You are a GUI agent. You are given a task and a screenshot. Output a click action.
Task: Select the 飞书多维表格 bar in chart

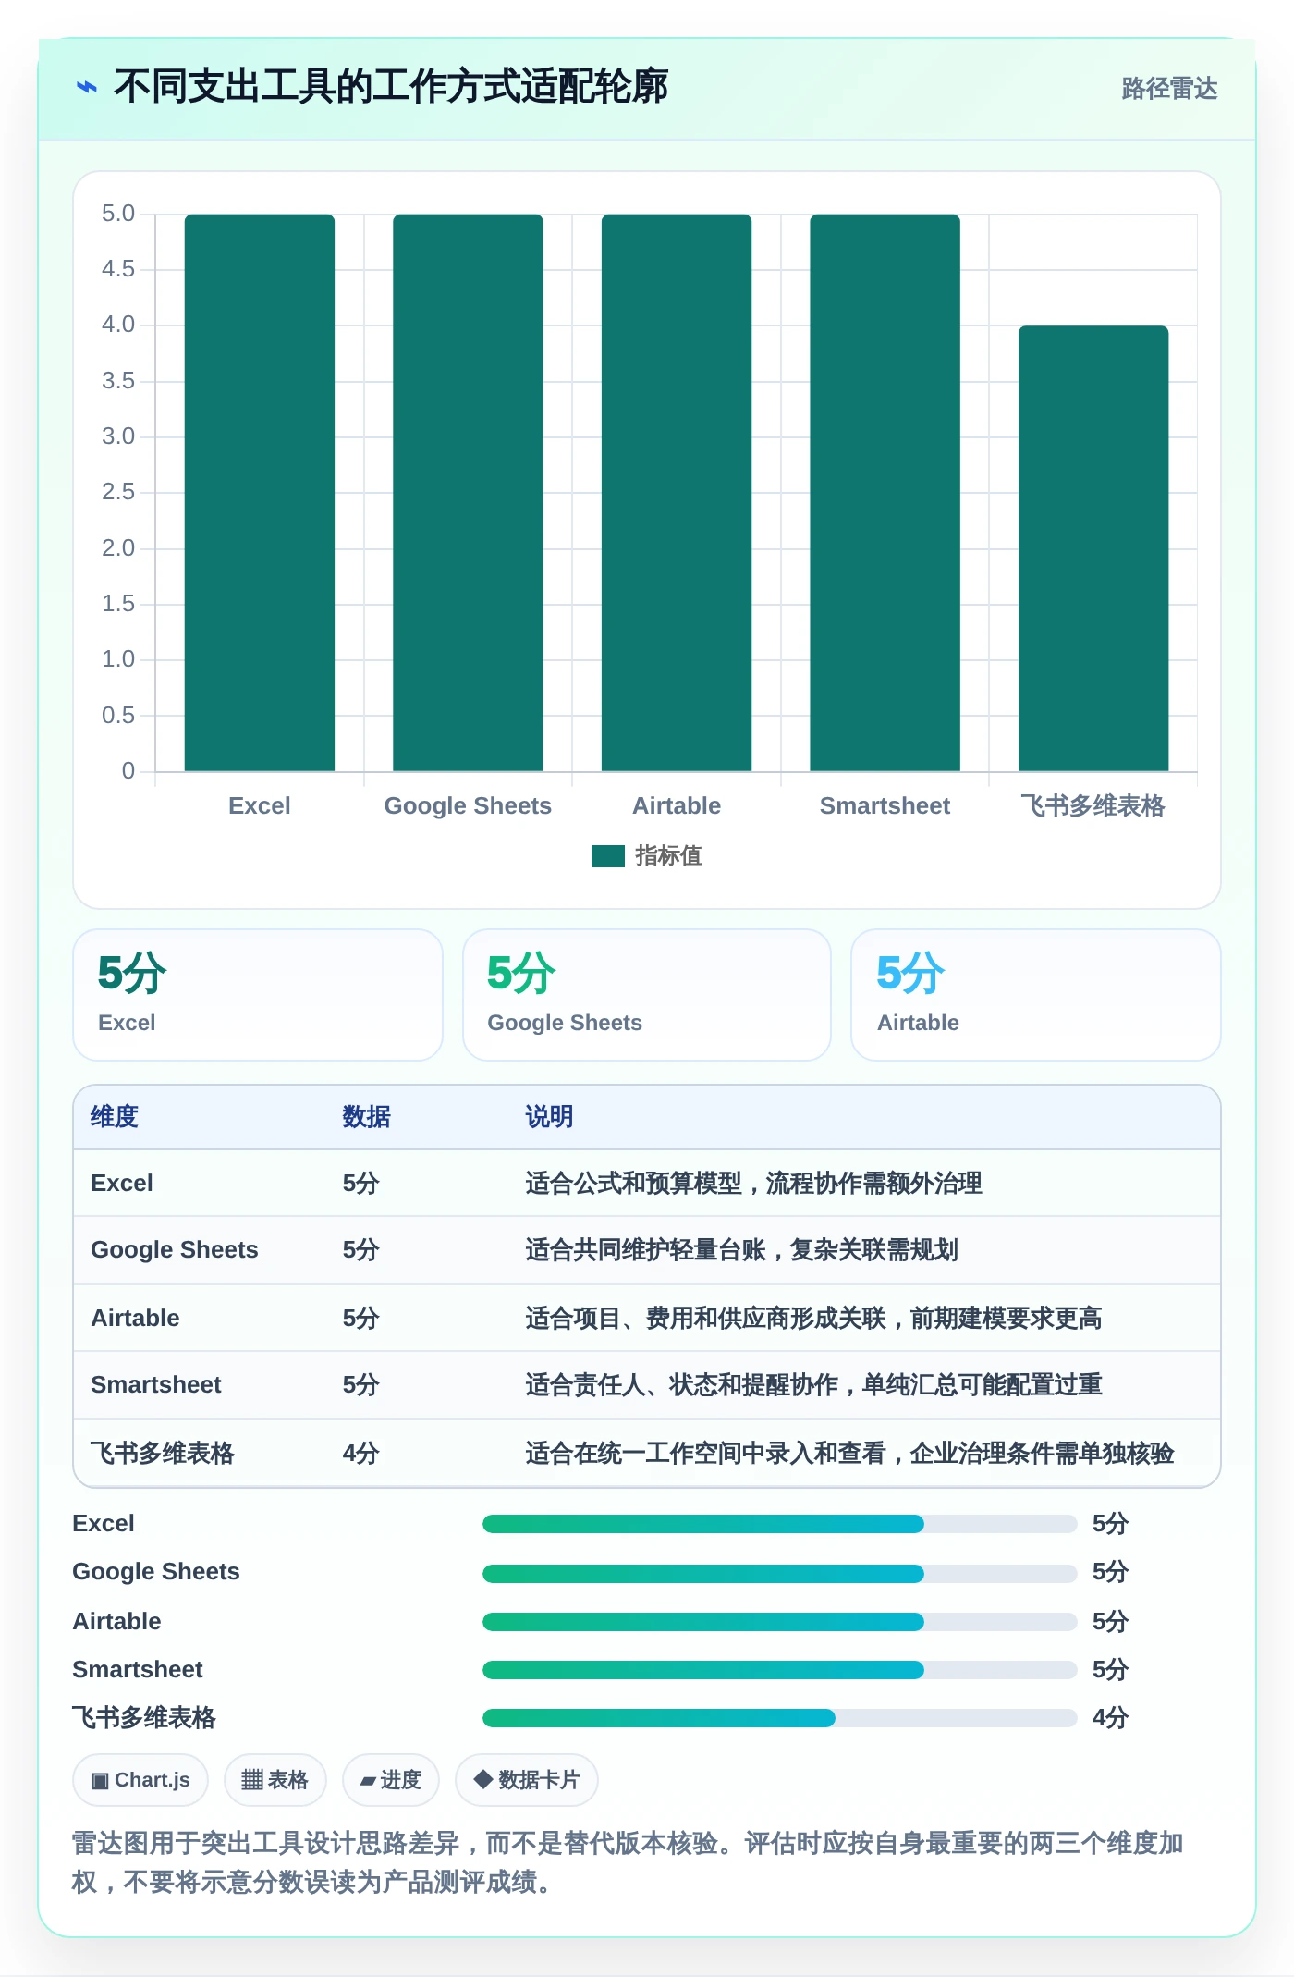pyautogui.click(x=1093, y=548)
